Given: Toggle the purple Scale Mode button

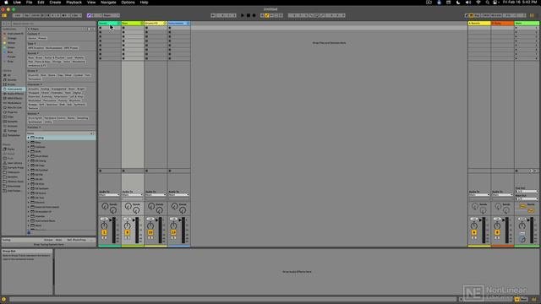Looking at the screenshot, I should coord(90,15).
